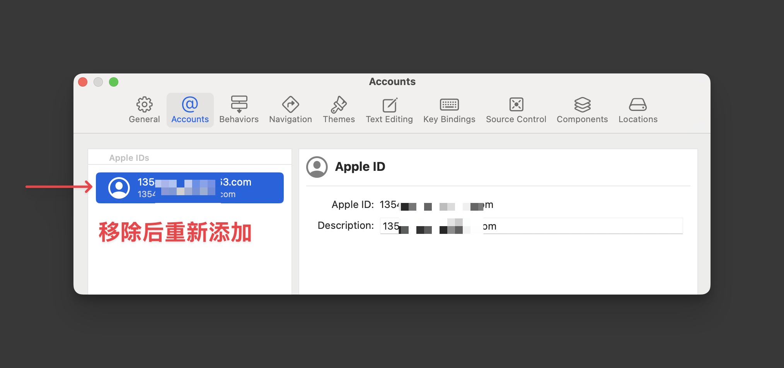Click the profile avatar beside Apple ID heading
The image size is (784, 368).
click(x=317, y=167)
